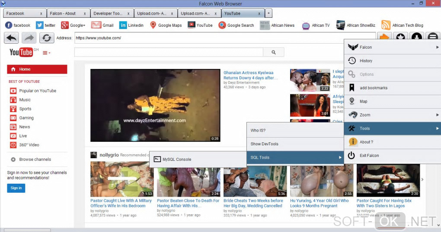Click the star favorites toolbar button
Viewport: 441px width, 232px height.
tap(401, 37)
